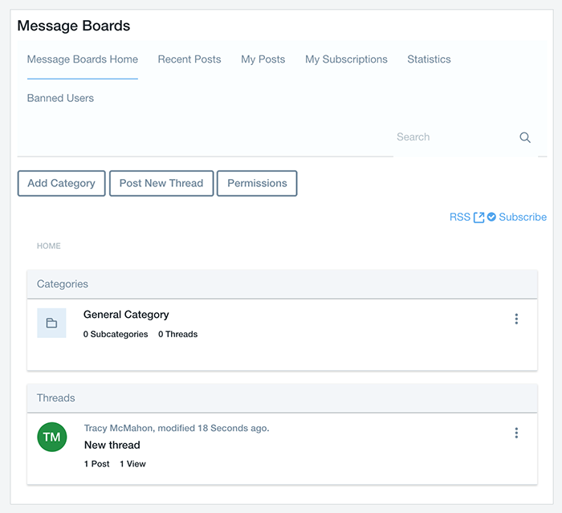Viewport: 562px width, 513px height.
Task: Click the Add Category button
Action: (x=62, y=183)
